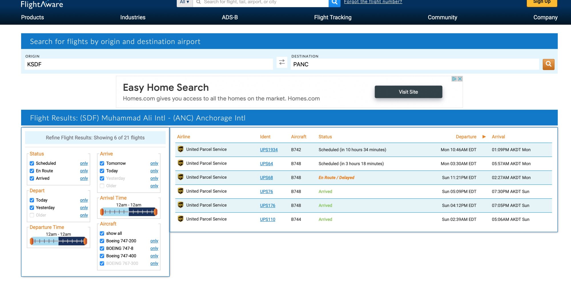
Task: Click the blue search magnifier button in header
Action: coord(334,3)
